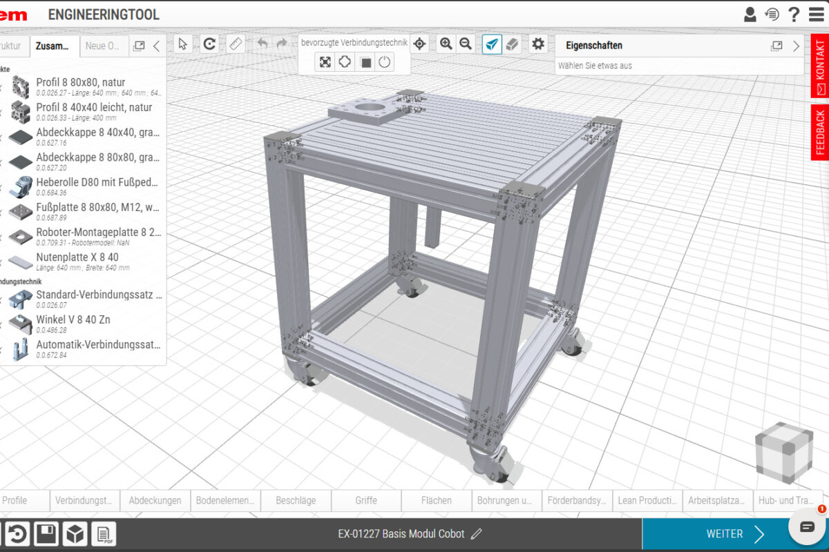Open the 3D box view icon
The width and height of the screenshot is (829, 552).
click(x=75, y=534)
